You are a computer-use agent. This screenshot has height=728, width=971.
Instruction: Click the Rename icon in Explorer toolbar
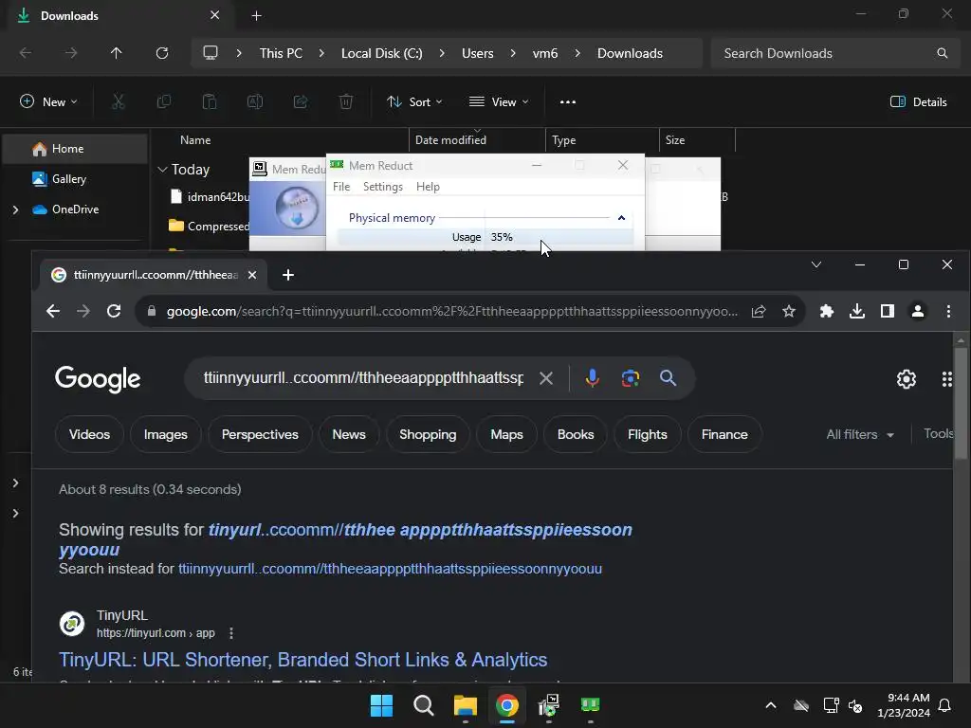(x=255, y=101)
